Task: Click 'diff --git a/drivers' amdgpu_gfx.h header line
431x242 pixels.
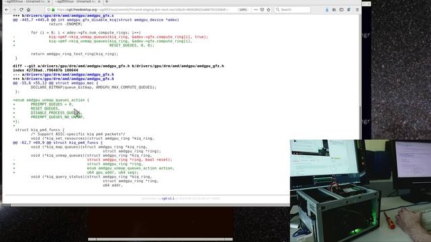Action: 119,66
